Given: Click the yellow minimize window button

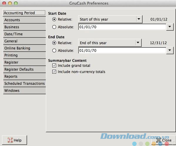Looking at the screenshot, I should (x=10, y=3).
